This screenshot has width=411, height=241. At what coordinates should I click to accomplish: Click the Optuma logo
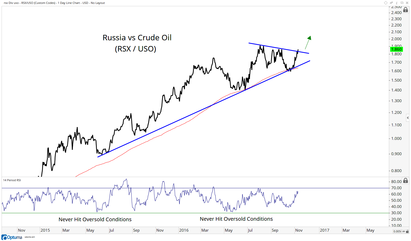click(x=12, y=237)
